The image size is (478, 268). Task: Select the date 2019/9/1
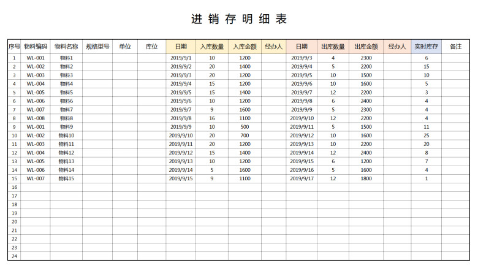coord(181,58)
